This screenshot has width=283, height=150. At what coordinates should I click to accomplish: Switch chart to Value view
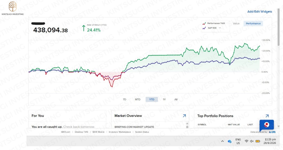(x=236, y=23)
